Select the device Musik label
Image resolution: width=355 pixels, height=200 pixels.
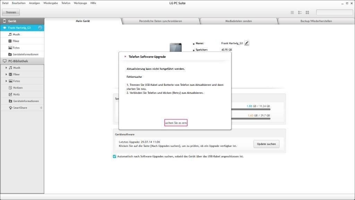[x=16, y=34]
